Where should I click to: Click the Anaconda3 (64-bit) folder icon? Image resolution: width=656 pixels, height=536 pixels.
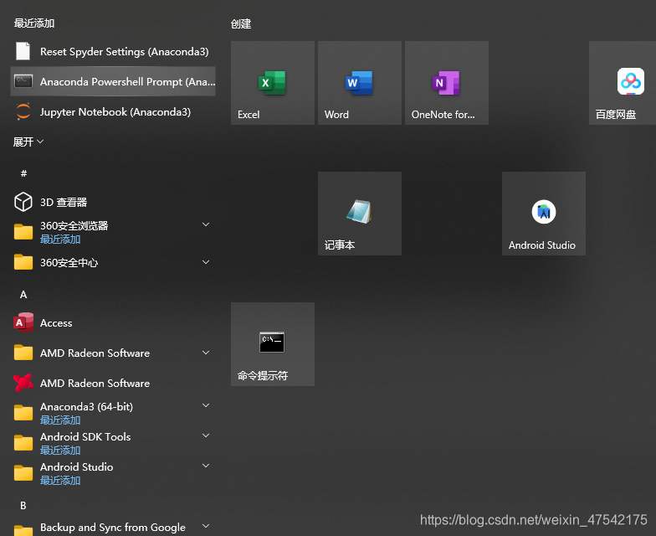pos(23,412)
